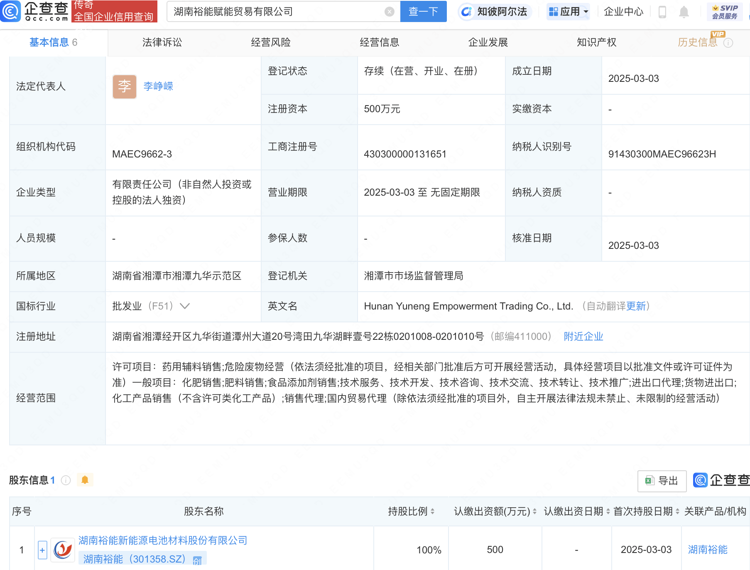The width and height of the screenshot is (750, 570).
Task: Click info icon next to 股东信息
Action: [x=66, y=480]
